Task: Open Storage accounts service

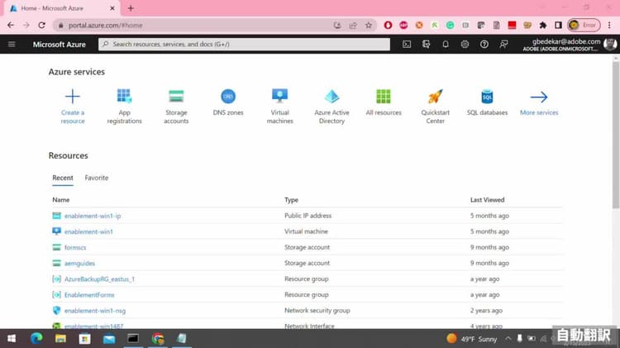Action: [176, 107]
